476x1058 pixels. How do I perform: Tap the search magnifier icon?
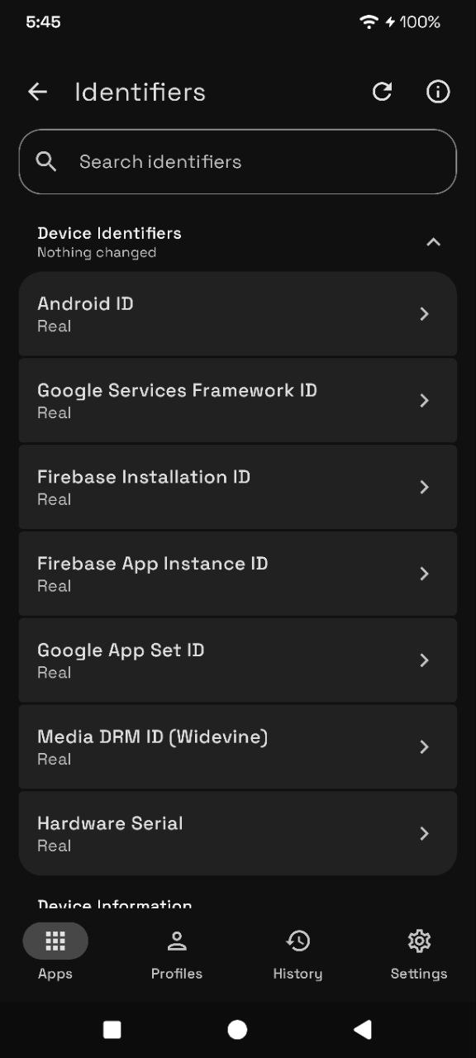coord(46,161)
